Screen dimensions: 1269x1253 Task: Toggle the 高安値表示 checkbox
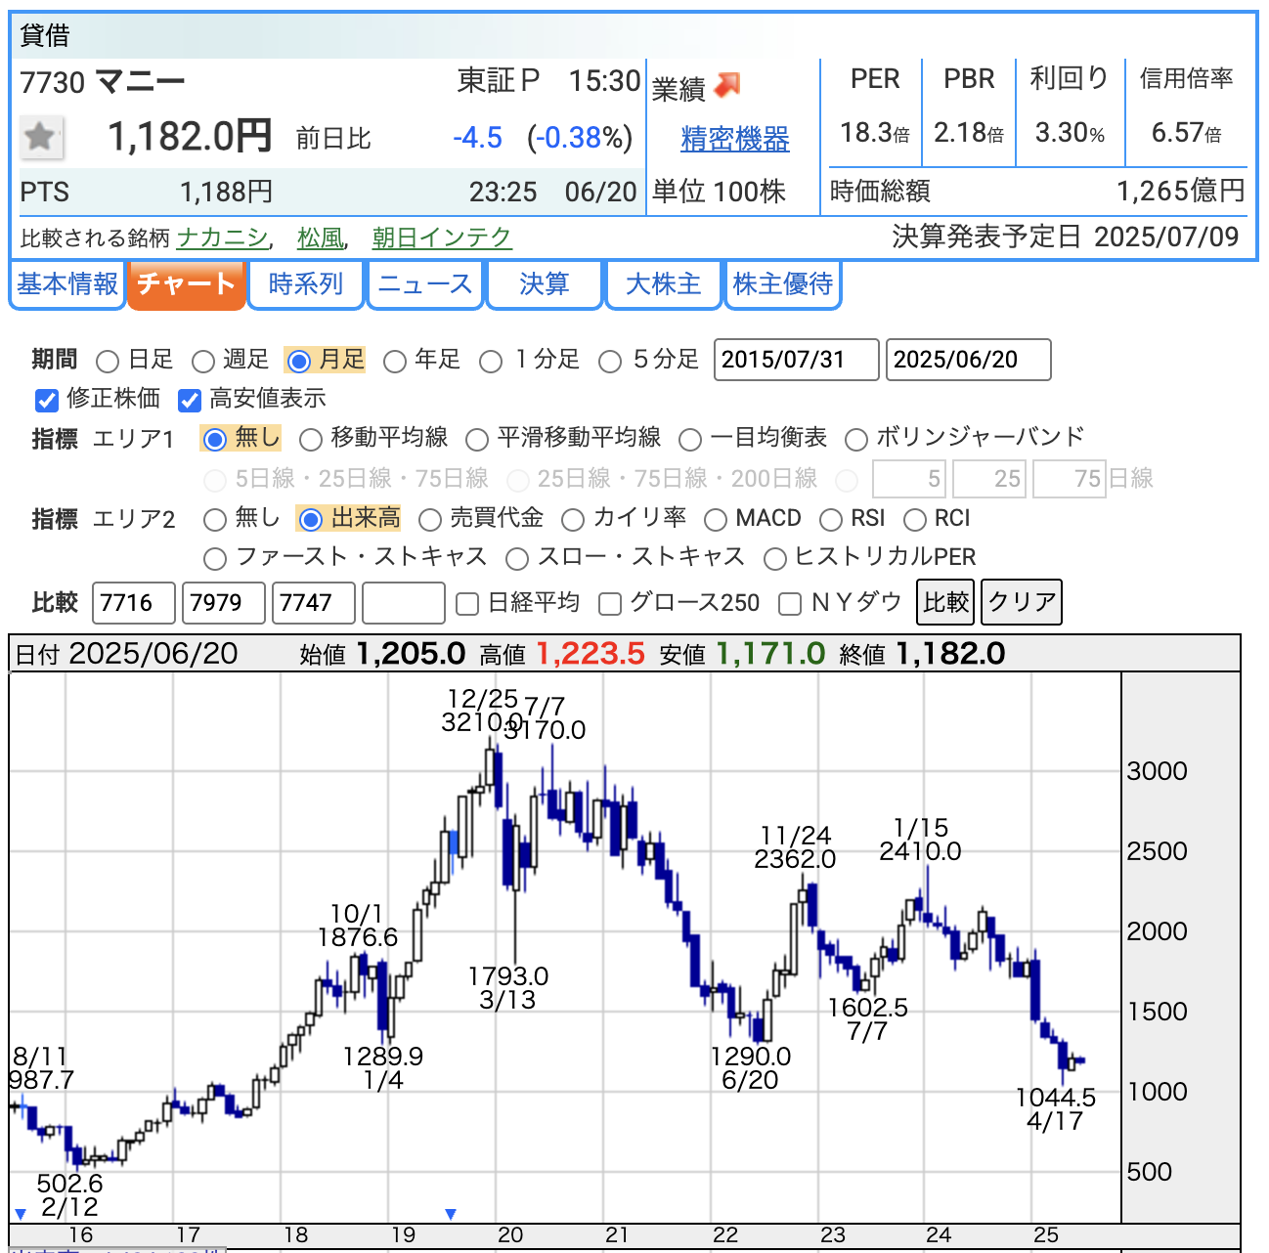click(x=189, y=400)
